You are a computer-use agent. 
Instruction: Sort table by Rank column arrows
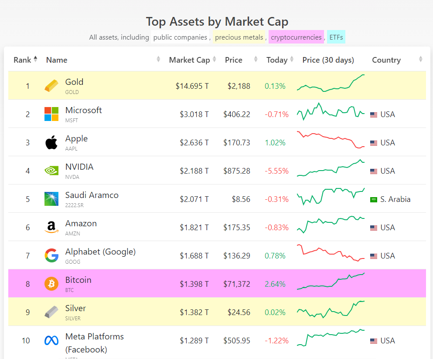(x=35, y=60)
